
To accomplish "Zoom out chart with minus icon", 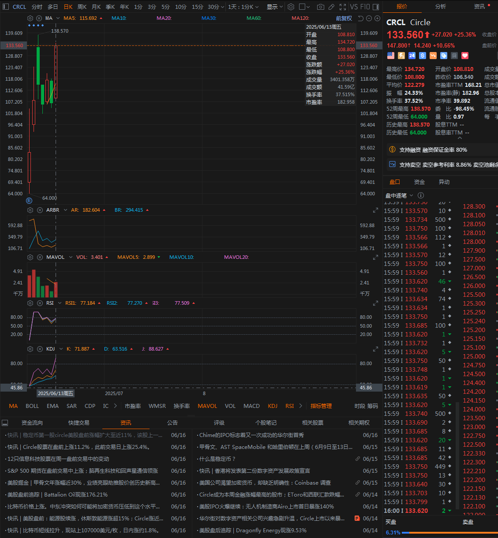I will (x=369, y=18).
